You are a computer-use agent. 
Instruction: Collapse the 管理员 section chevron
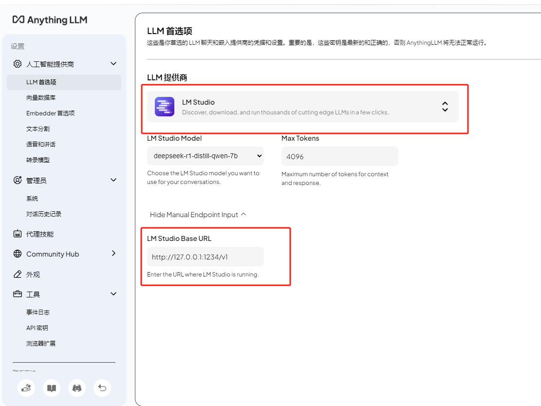pyautogui.click(x=113, y=180)
